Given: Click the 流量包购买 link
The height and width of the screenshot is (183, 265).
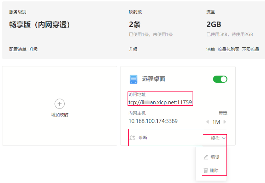Looking at the screenshot, I should 228,49.
